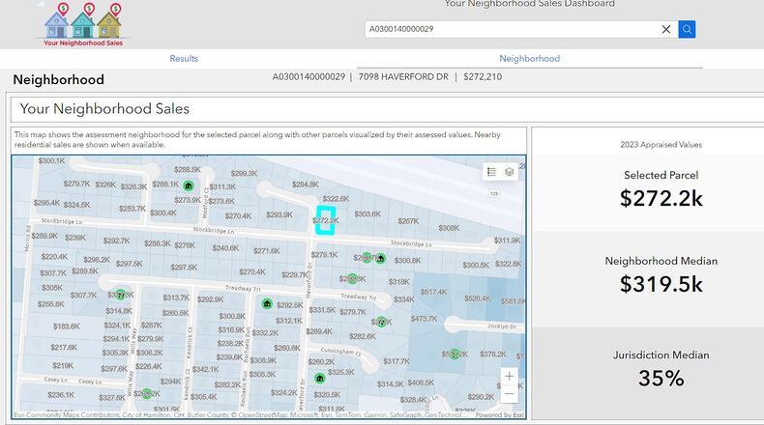Select the green sale marker left of $473.7K

pyautogui.click(x=381, y=322)
